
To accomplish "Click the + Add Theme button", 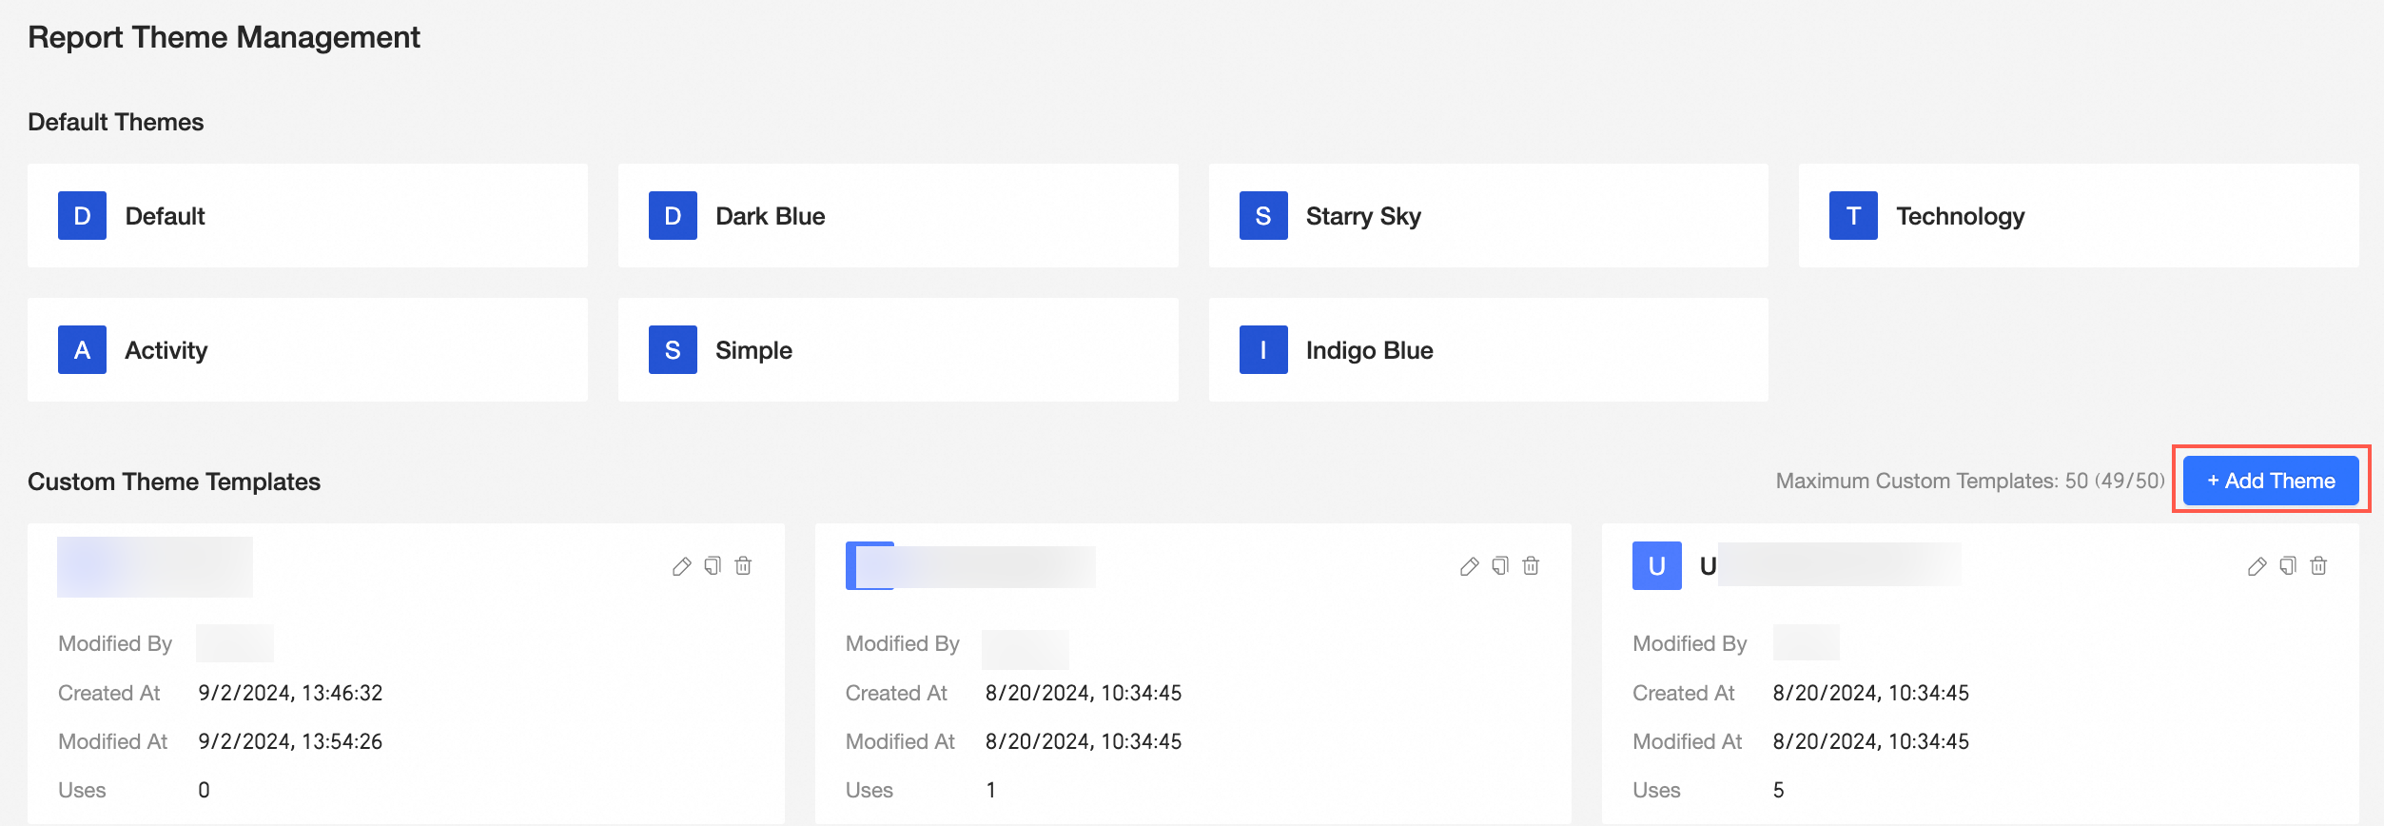I will click(2270, 481).
